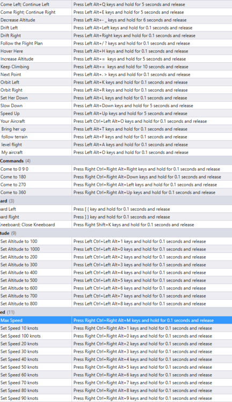Screen dimensions: 232x402
Task: Click the 'Commands (4)' group header
Action: click(x=116, y=161)
